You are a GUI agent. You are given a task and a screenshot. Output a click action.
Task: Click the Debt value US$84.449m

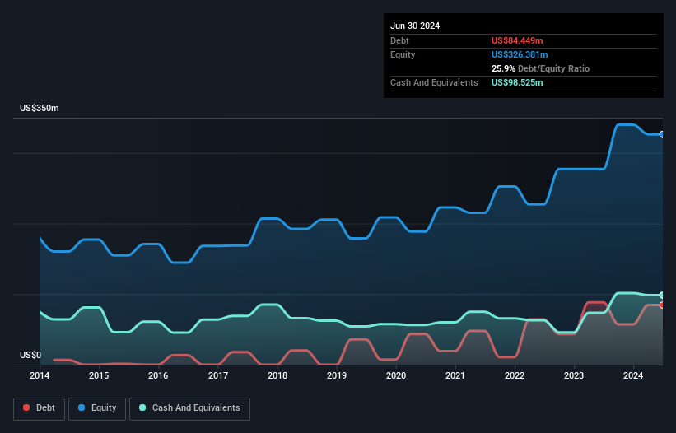pos(516,40)
